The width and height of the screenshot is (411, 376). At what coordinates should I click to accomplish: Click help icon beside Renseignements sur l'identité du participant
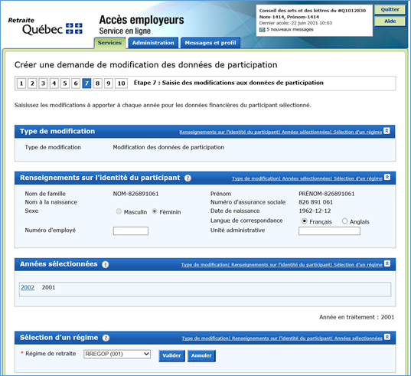click(x=188, y=178)
